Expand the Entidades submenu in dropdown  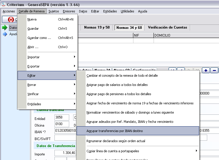click(48, 104)
